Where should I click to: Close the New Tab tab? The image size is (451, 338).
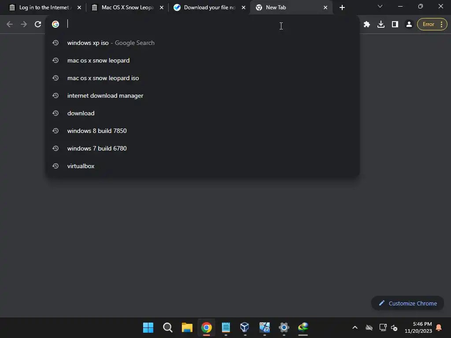click(x=325, y=7)
